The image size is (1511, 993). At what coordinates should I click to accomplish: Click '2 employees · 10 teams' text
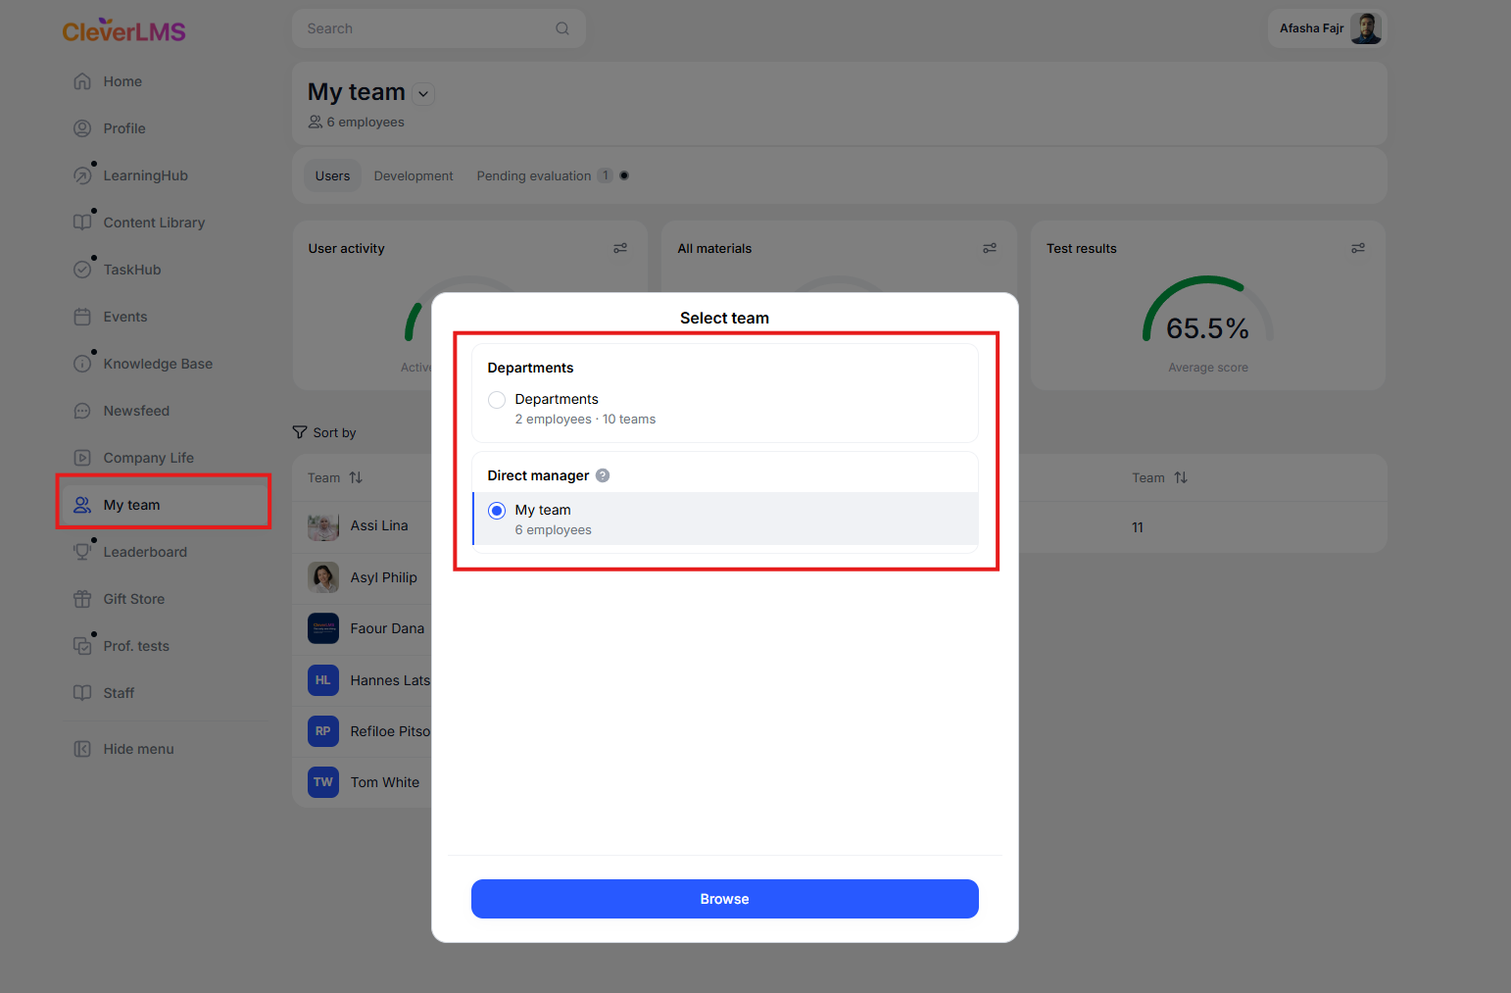coord(585,420)
